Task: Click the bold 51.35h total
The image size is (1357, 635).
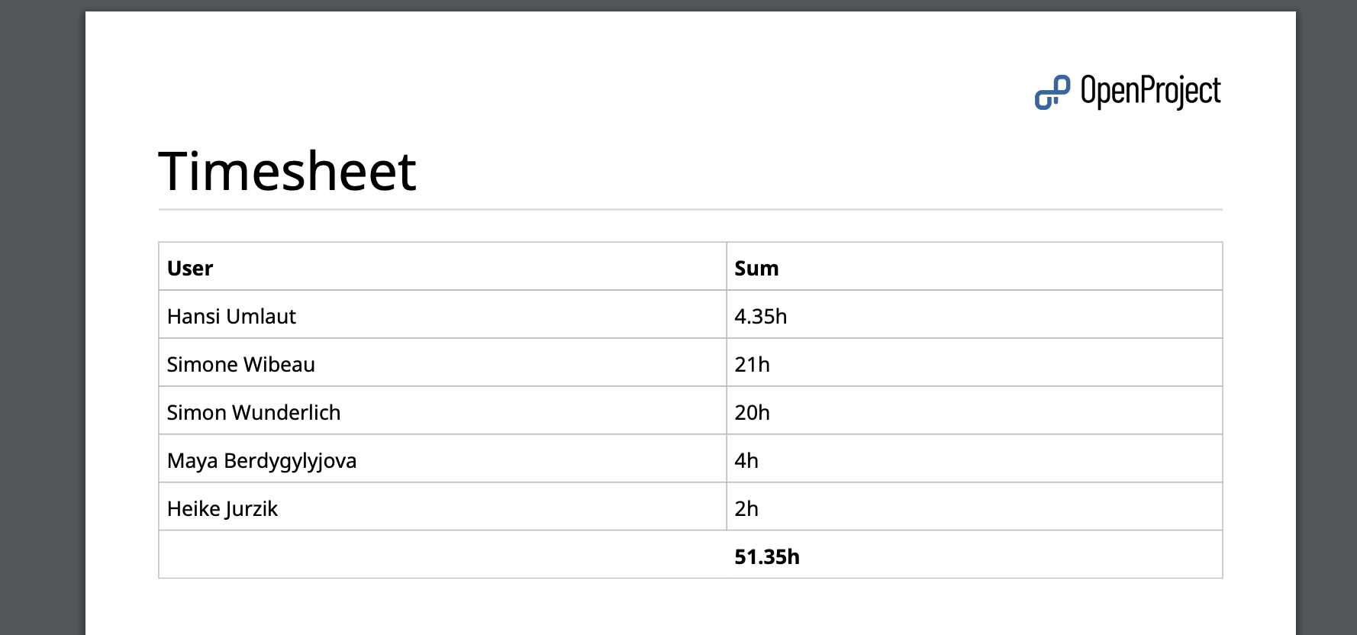Action: pyautogui.click(x=766, y=556)
